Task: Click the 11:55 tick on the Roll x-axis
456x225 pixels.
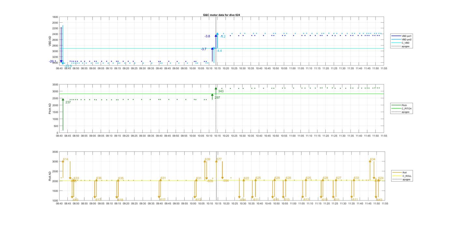Action: coord(384,204)
